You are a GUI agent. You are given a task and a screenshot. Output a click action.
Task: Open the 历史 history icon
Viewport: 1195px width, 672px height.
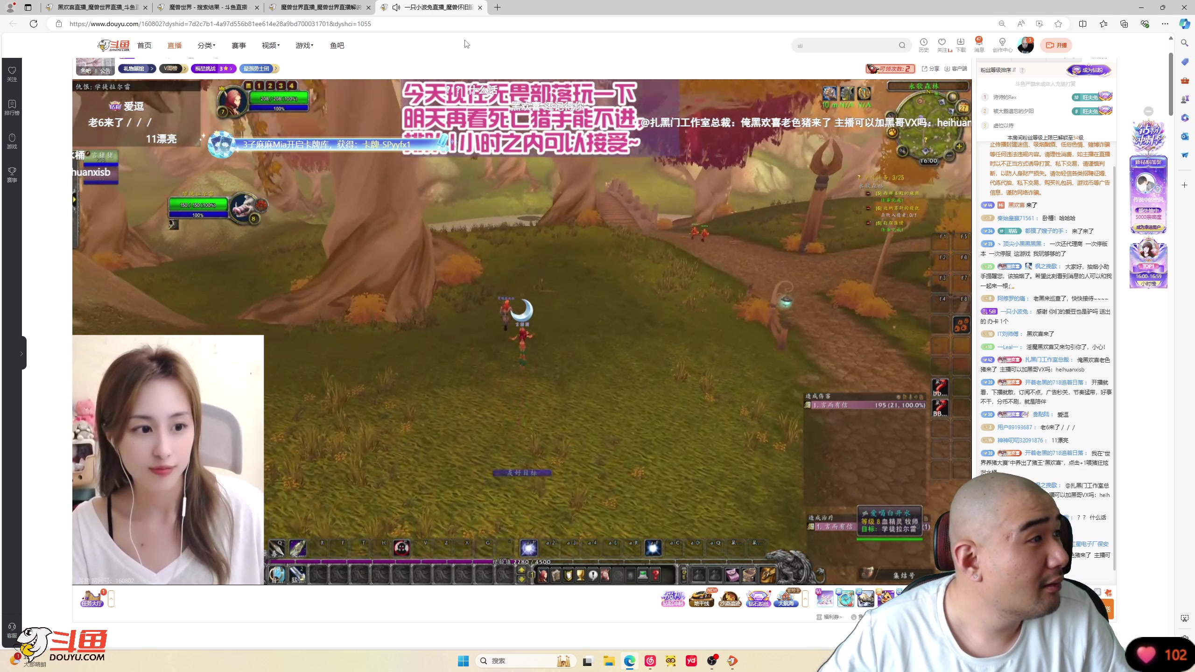point(923,42)
